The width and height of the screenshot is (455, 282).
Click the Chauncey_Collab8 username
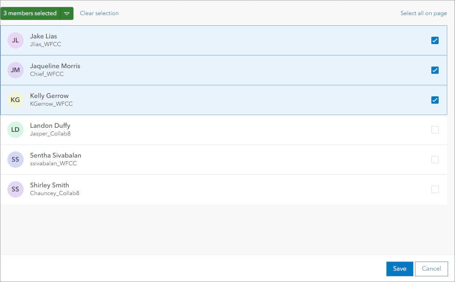click(x=55, y=193)
